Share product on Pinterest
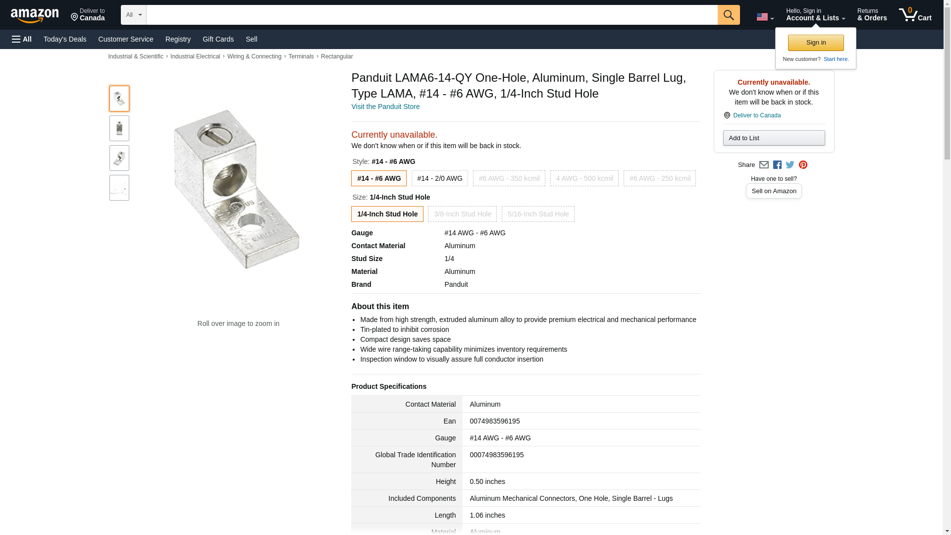This screenshot has width=951, height=535. pos(803,165)
